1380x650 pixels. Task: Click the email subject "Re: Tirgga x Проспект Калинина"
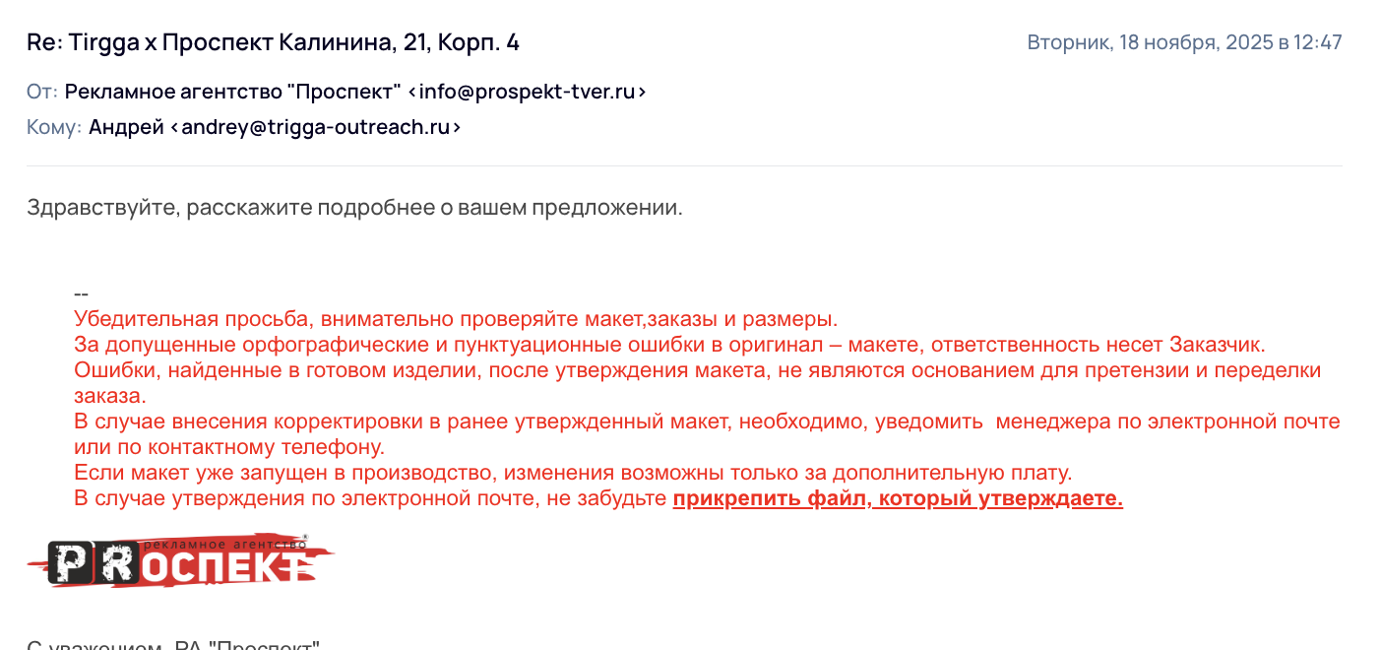pyautogui.click(x=273, y=42)
